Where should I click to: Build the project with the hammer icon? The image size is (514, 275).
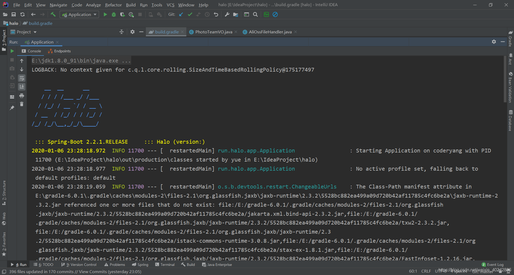[x=53, y=14]
